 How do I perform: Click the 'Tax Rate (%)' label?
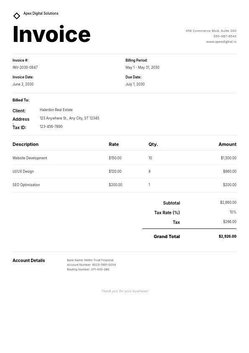pyautogui.click(x=167, y=213)
